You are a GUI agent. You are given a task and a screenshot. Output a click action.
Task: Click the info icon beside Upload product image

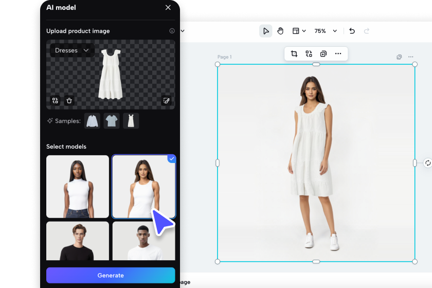click(172, 31)
